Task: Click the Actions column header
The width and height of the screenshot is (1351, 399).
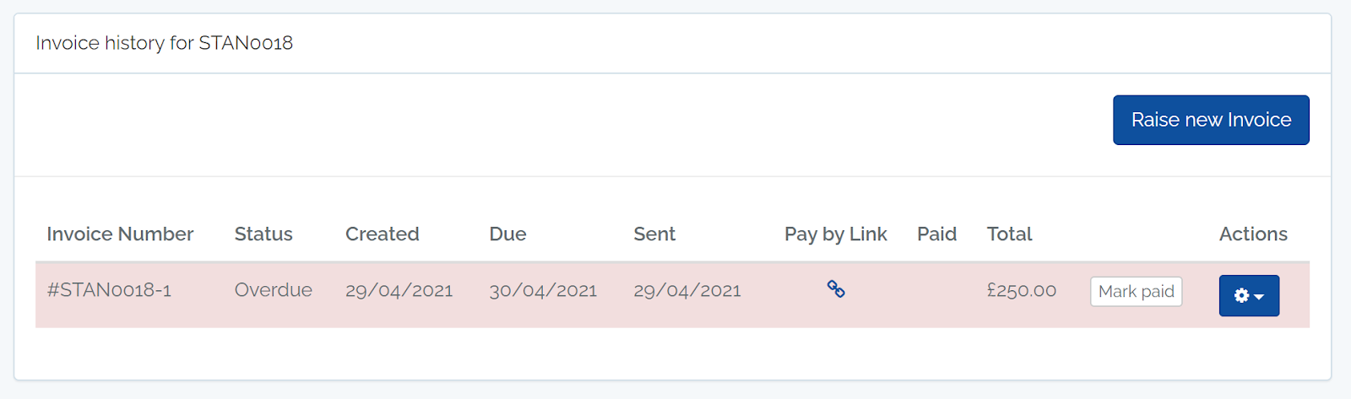Action: [1253, 234]
